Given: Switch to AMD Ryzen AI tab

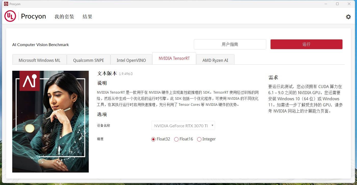Looking at the screenshot, I should pyautogui.click(x=215, y=60).
